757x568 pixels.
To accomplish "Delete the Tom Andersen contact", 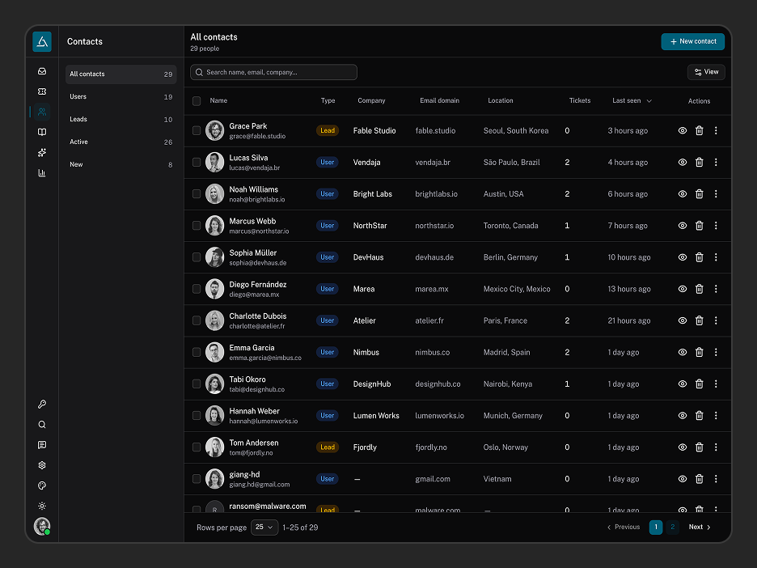I will pos(699,447).
